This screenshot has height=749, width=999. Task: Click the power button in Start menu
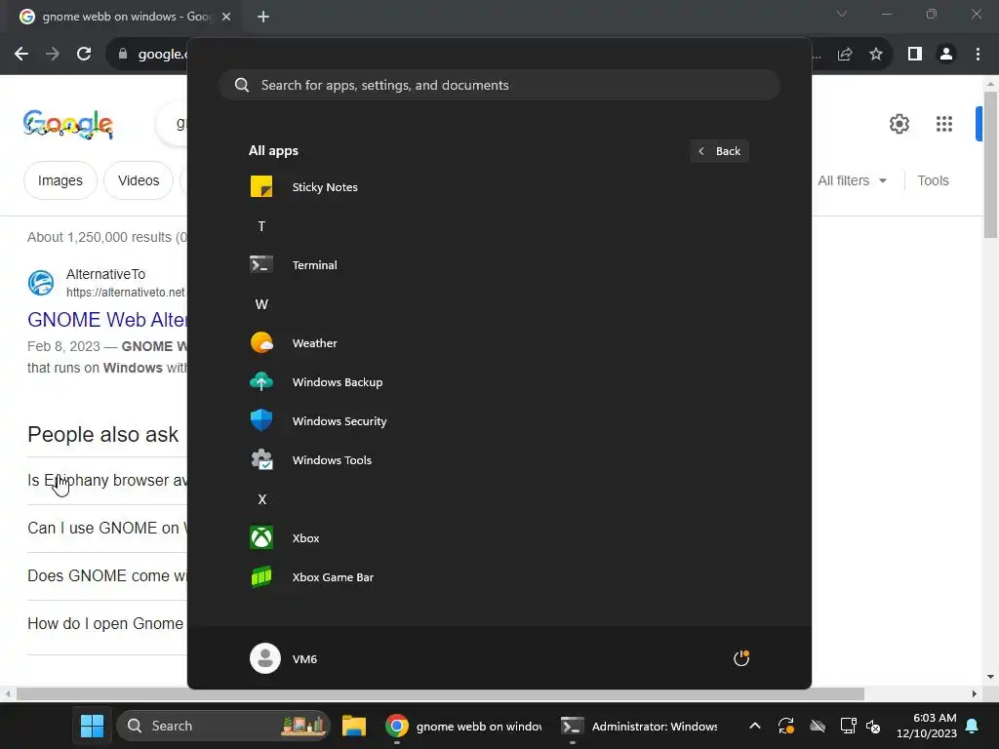click(741, 658)
